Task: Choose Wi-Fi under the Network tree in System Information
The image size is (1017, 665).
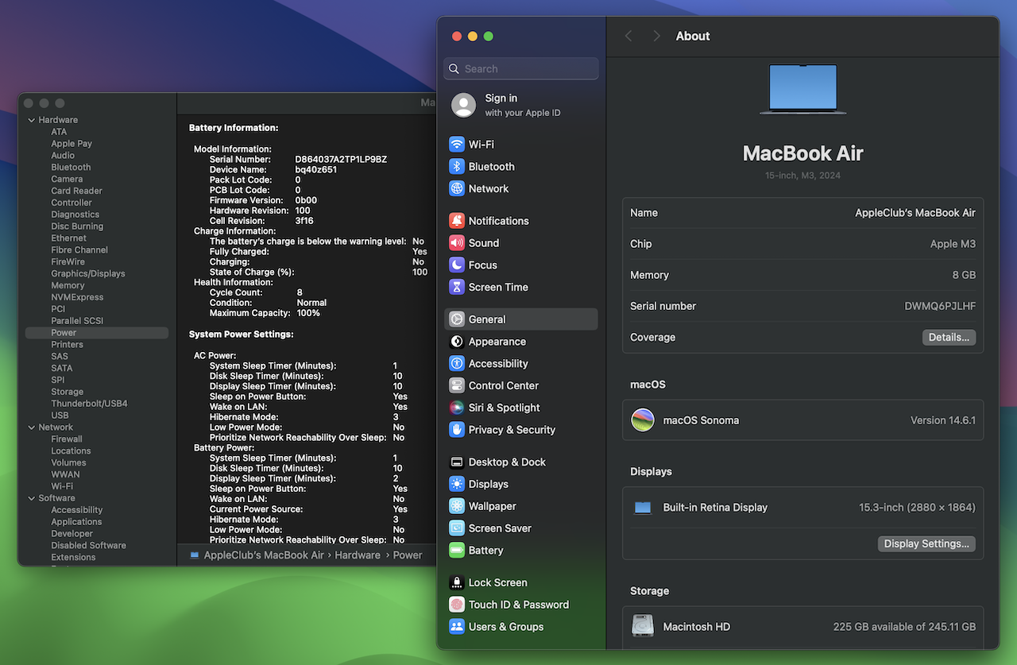Action: [62, 486]
